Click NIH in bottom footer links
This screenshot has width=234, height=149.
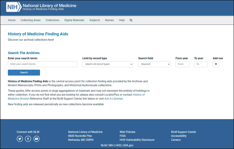pyautogui.click(x=111, y=145)
